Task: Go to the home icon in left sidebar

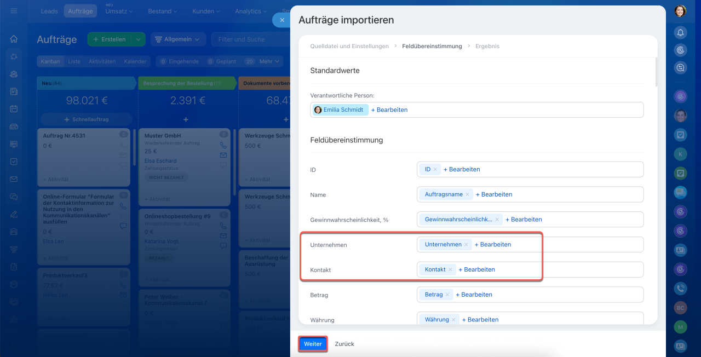Action: pos(14,39)
